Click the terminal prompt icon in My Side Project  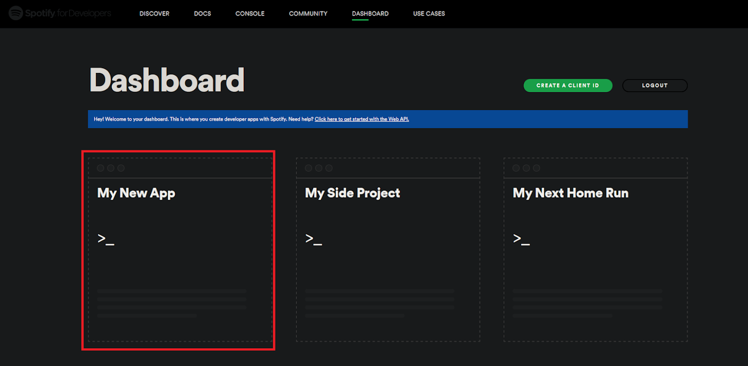(314, 238)
